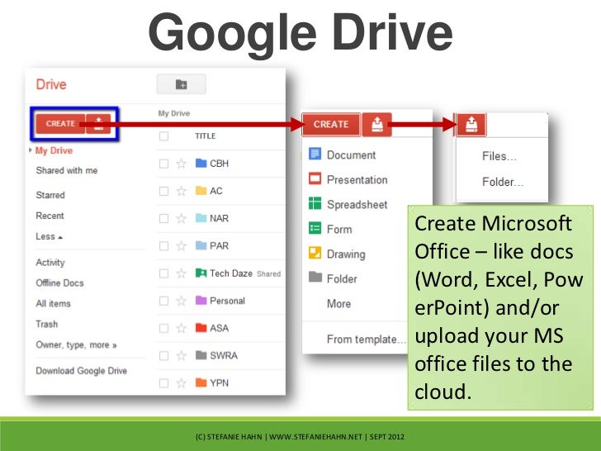Viewport: 601px width, 451px height.
Task: Open Offline Docs
Action: [x=59, y=283]
